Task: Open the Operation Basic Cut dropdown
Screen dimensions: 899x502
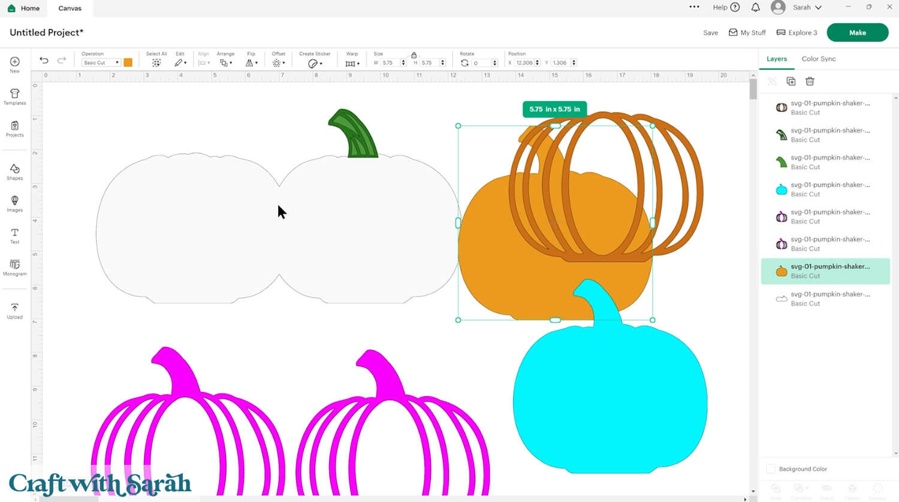Action: point(101,62)
